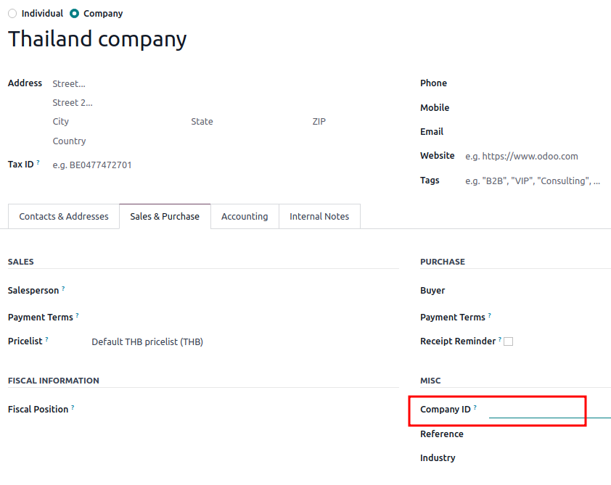The height and width of the screenshot is (485, 611).
Task: Click the Pricelist help question mark
Action: point(47,339)
